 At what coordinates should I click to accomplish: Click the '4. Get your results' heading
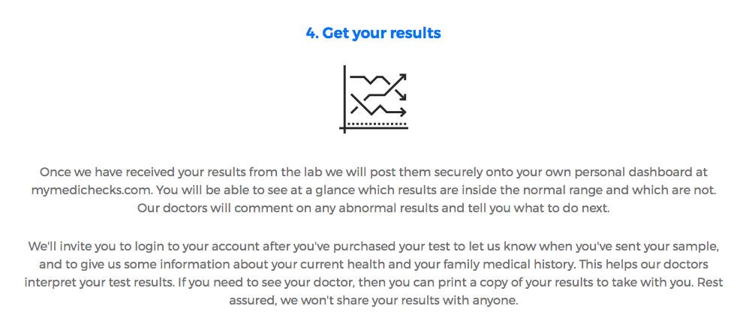tap(374, 33)
